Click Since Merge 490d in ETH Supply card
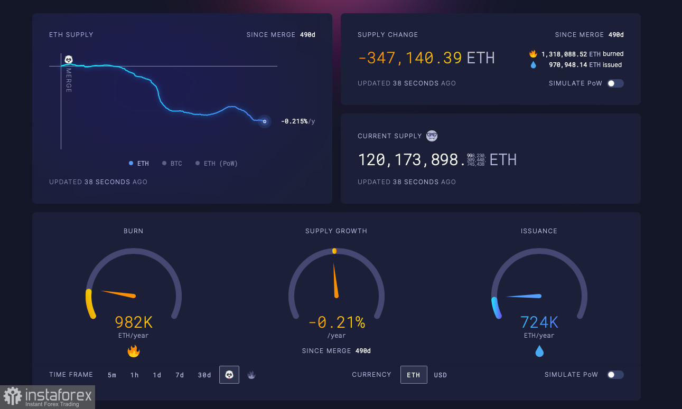 (x=281, y=35)
